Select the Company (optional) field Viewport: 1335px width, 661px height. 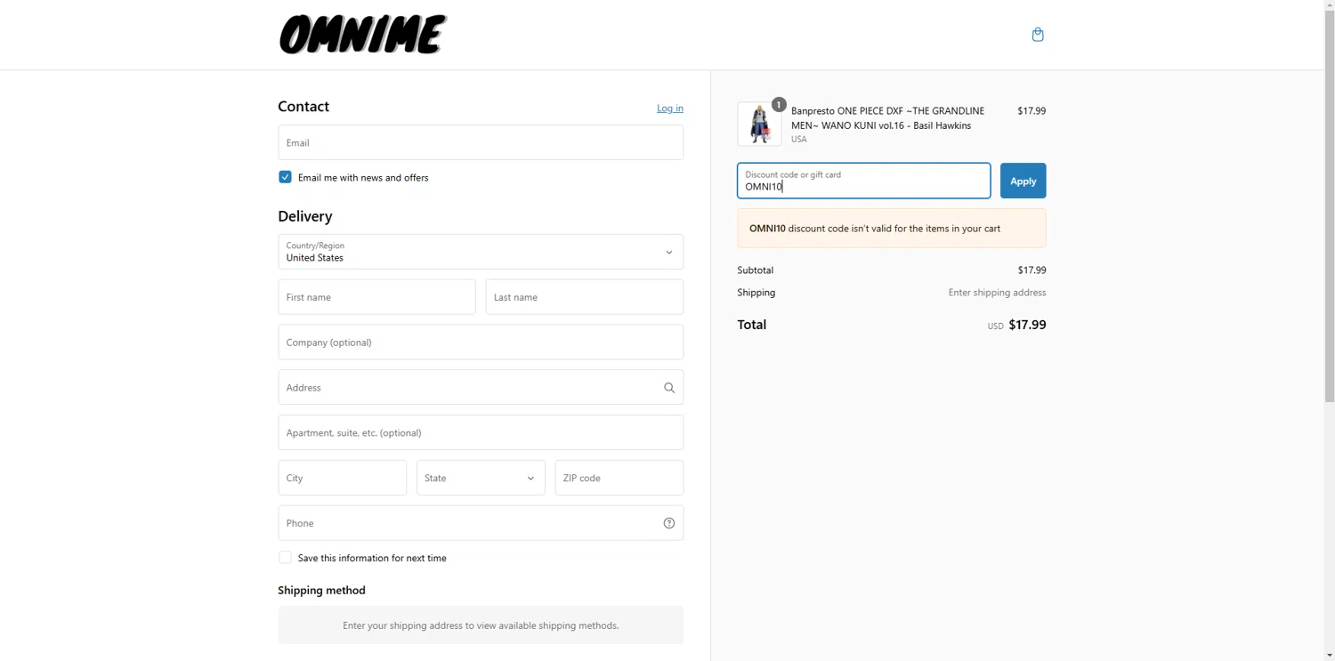click(481, 343)
